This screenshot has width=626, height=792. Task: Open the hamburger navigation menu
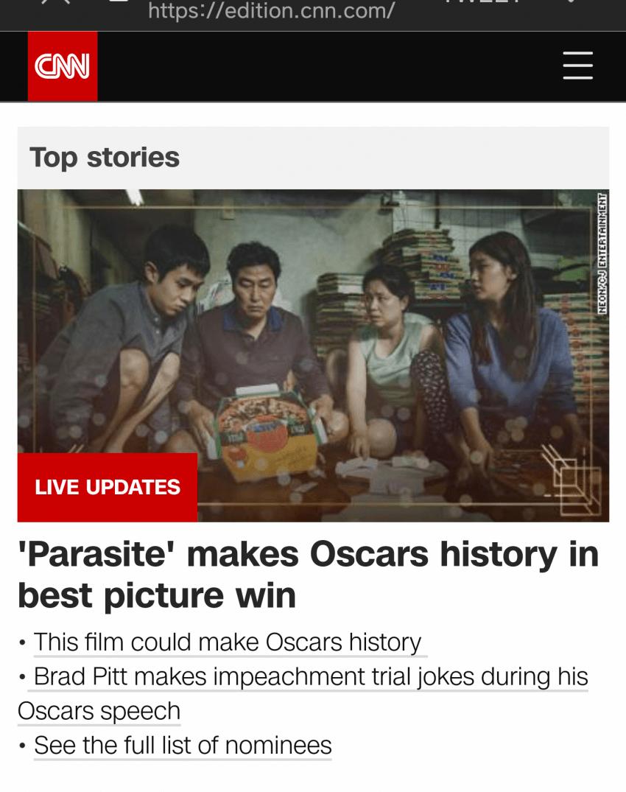tap(578, 65)
